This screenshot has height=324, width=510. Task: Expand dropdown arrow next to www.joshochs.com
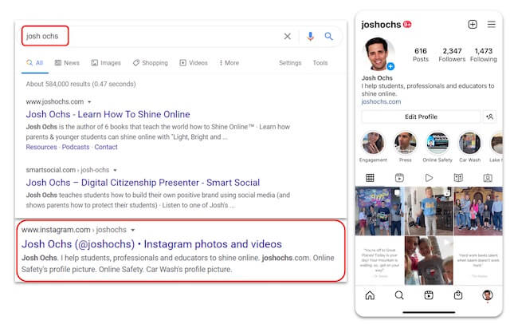(89, 102)
